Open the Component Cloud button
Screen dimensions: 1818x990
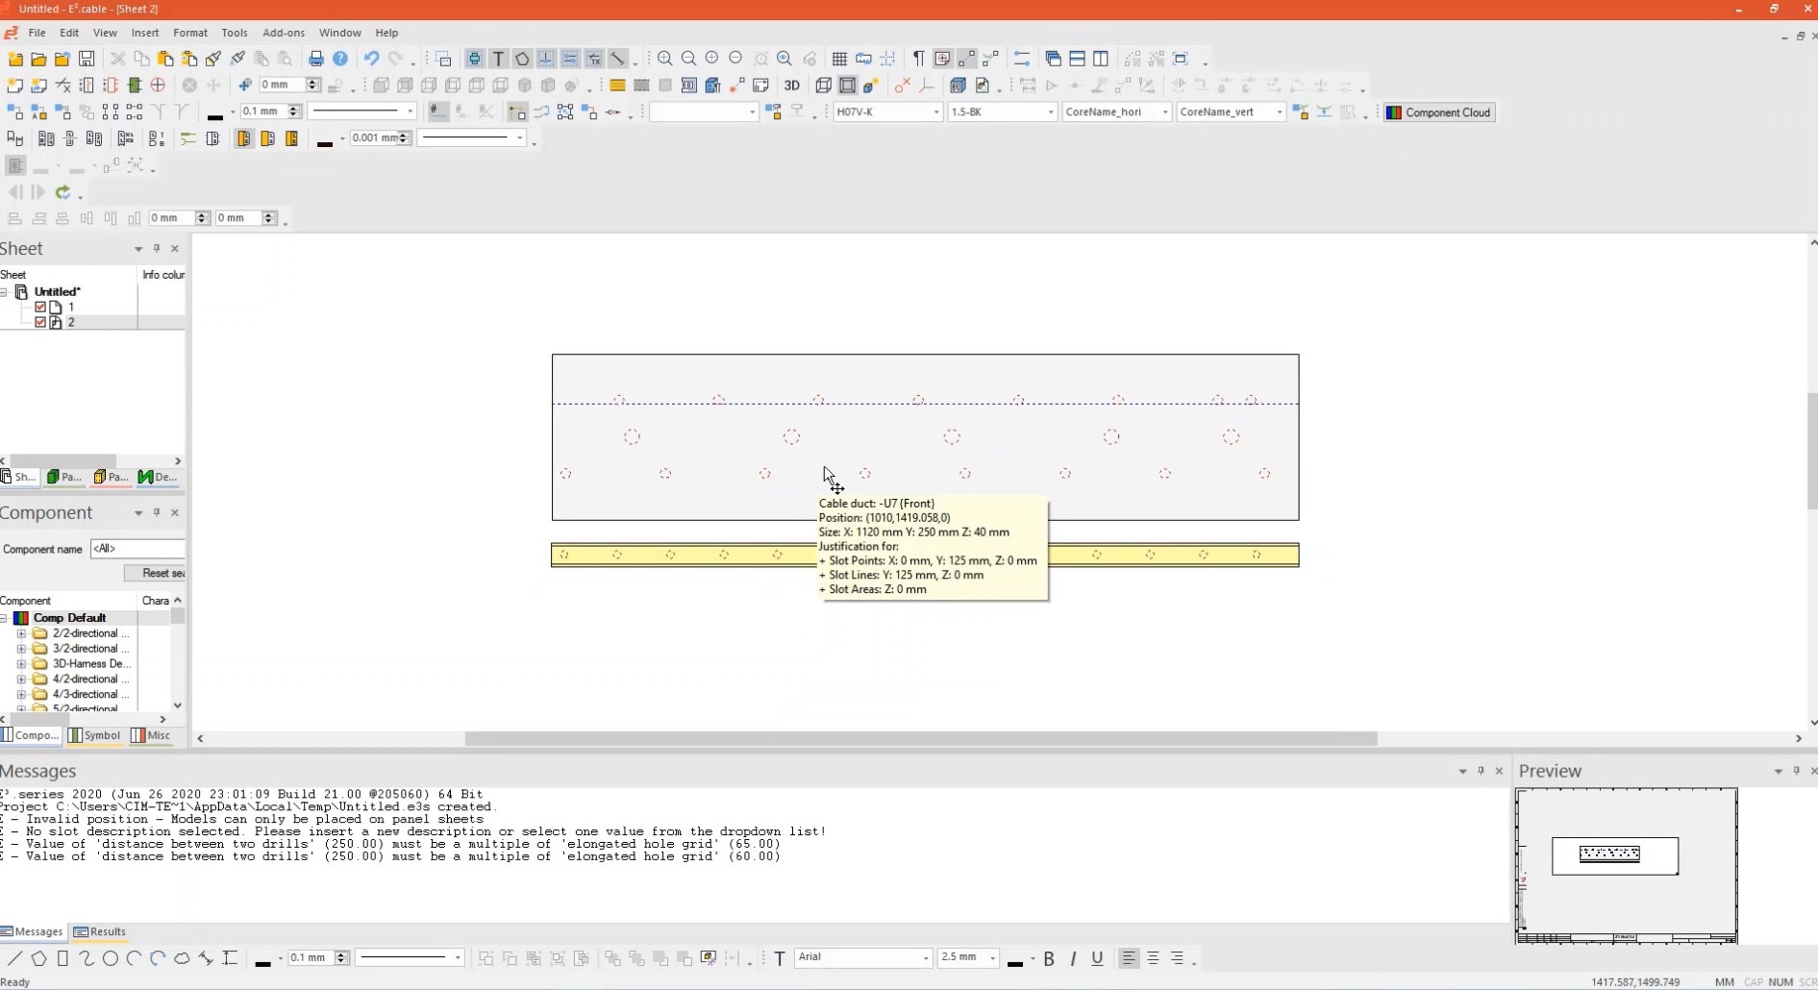(x=1439, y=112)
